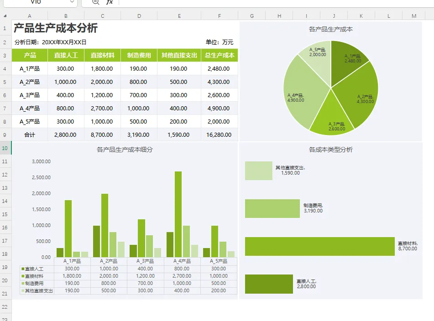Click the 其他直接支出 table header cell
Image resolution: width=434 pixels, height=321 pixels.
coord(179,55)
